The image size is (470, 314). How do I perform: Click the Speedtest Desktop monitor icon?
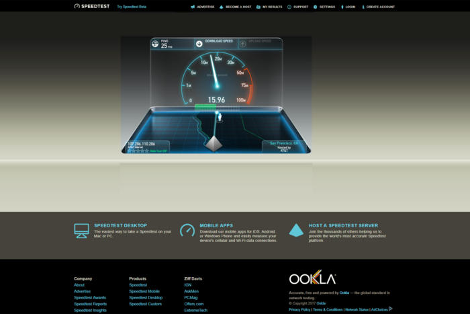point(81,231)
